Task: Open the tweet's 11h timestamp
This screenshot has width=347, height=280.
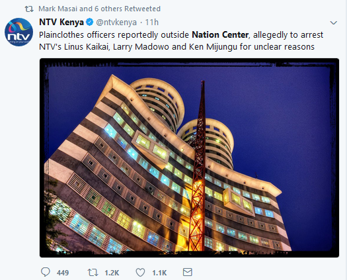Action: 152,23
